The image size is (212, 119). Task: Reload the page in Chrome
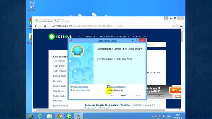45,26
